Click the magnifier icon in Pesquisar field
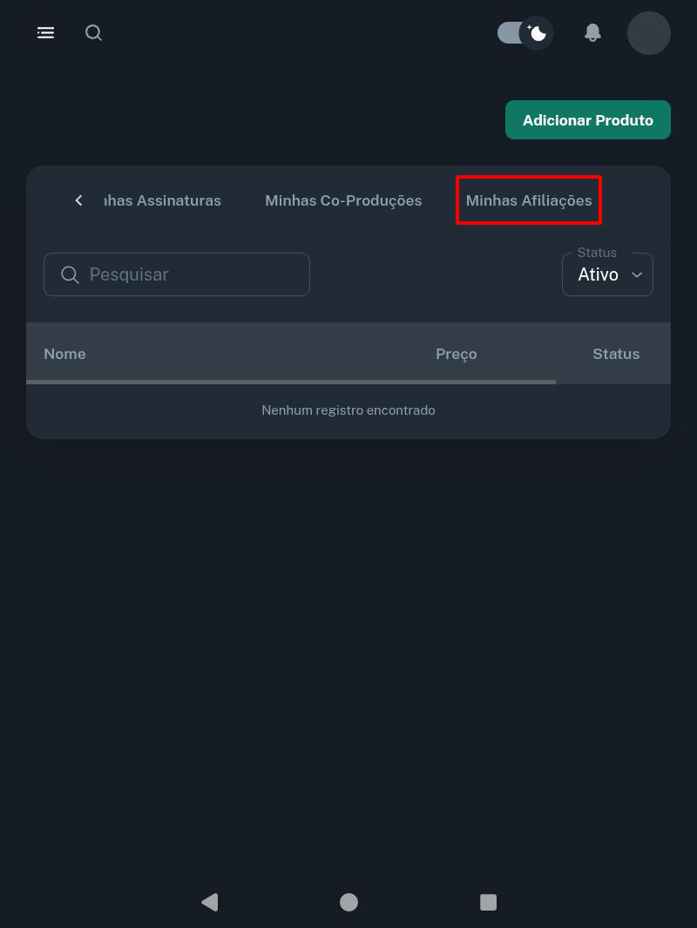The image size is (697, 928). [x=71, y=274]
